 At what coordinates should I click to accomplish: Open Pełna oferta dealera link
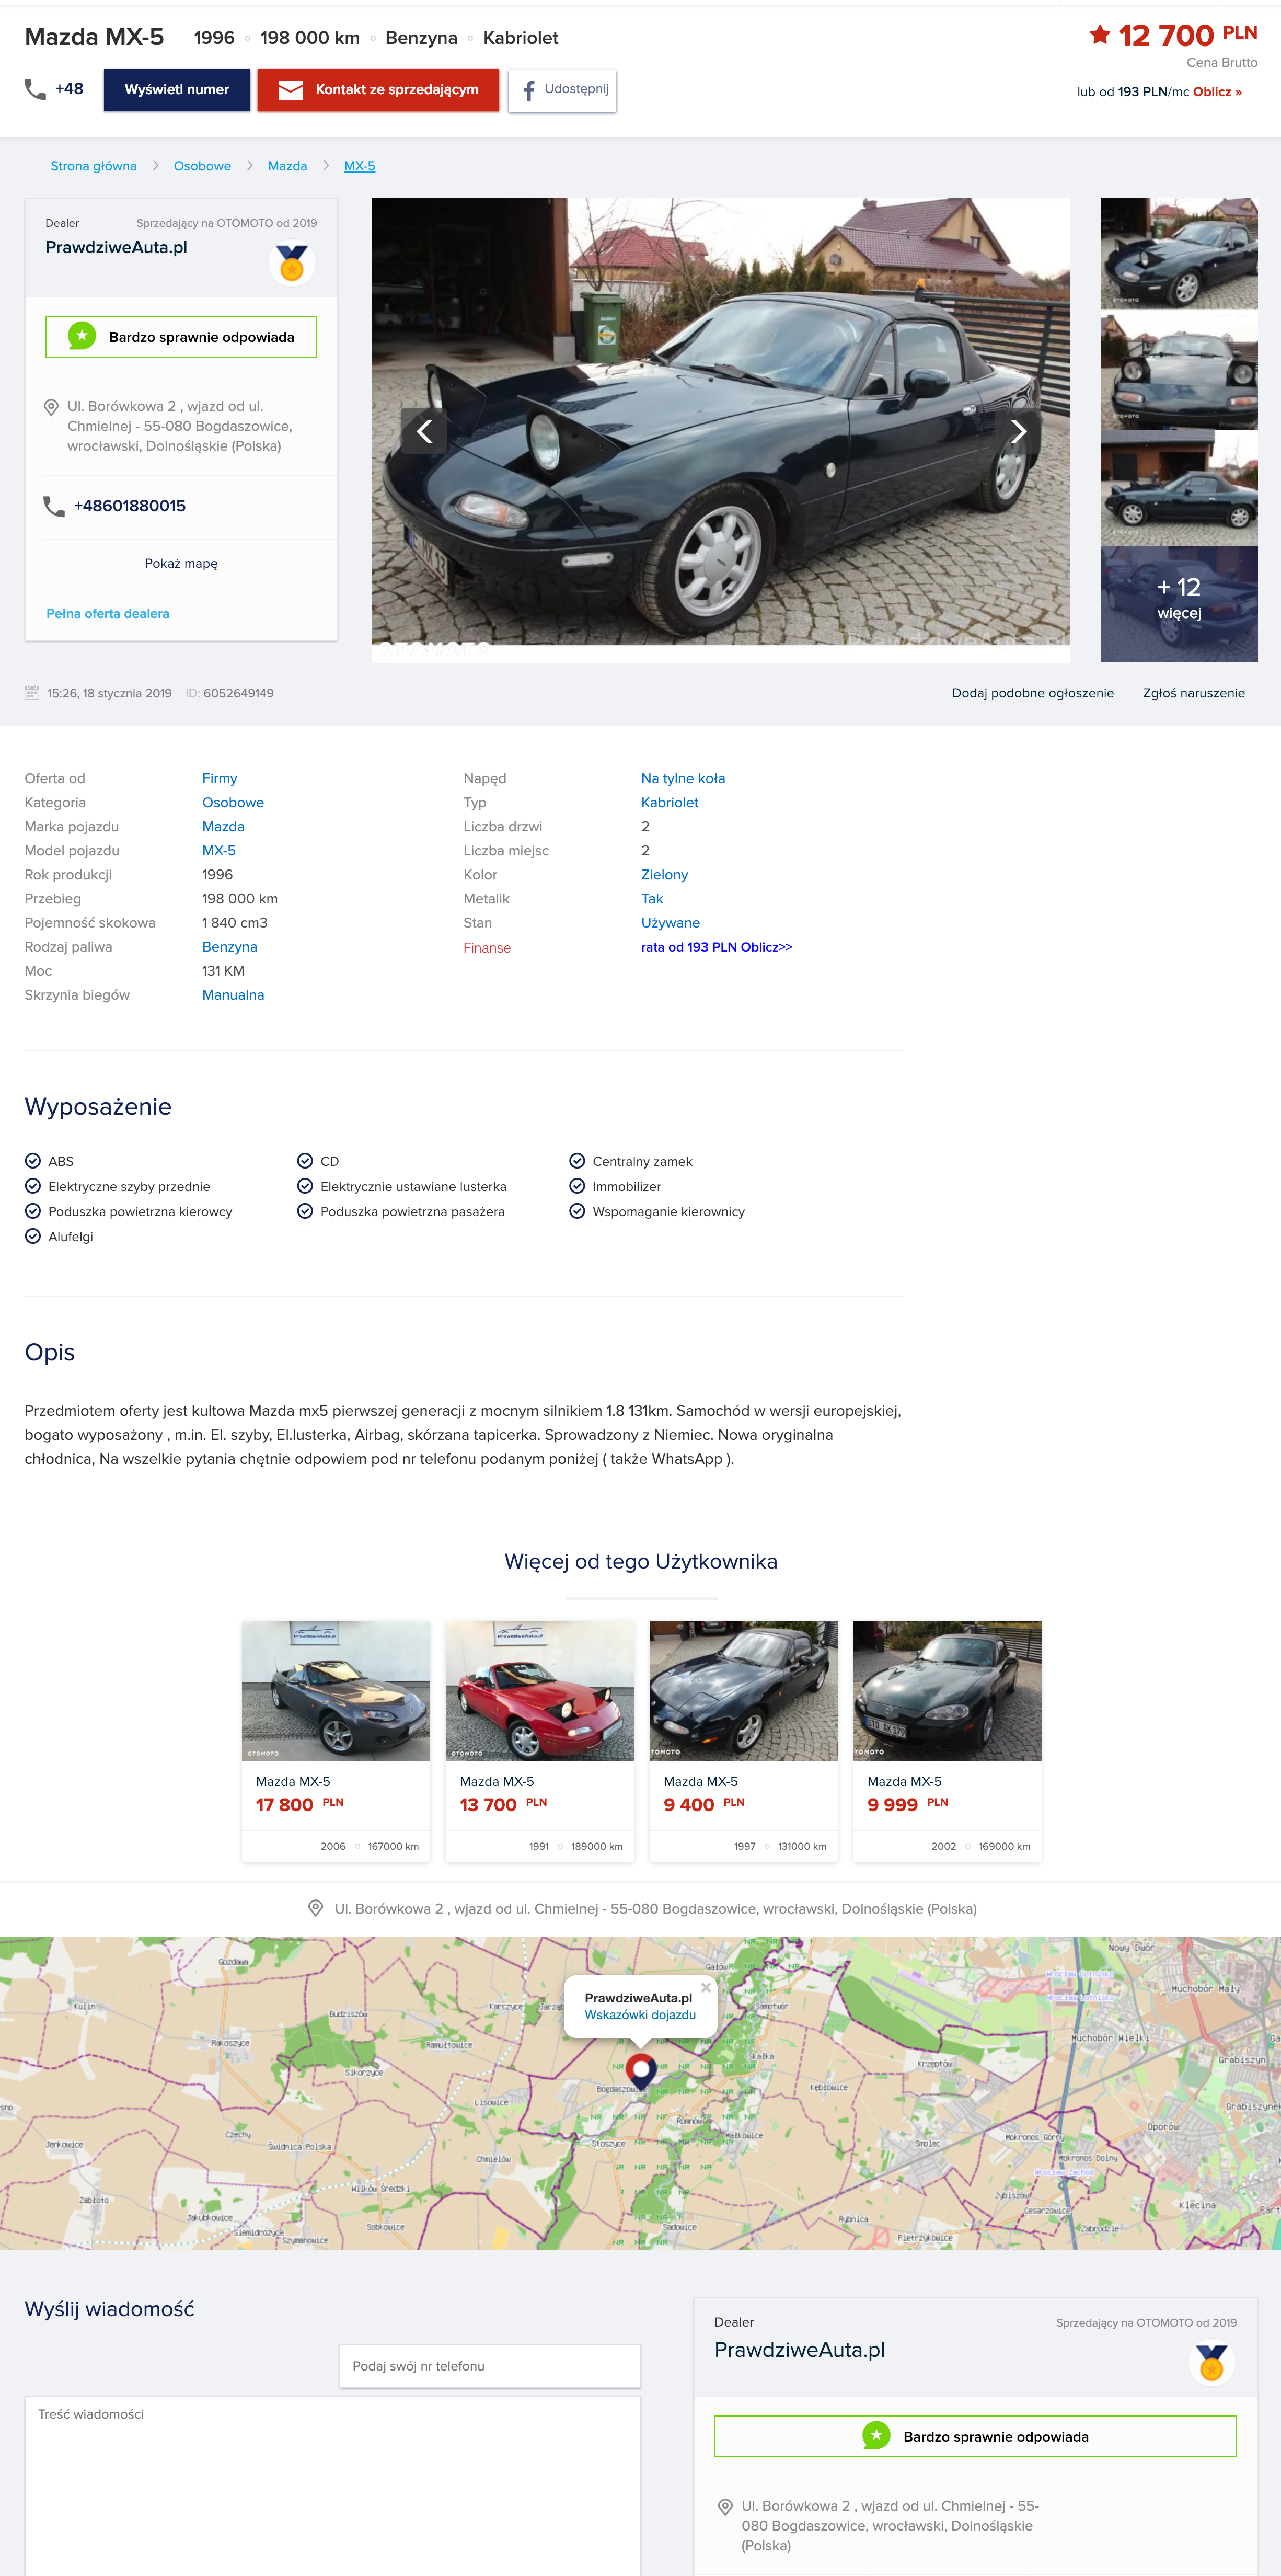[x=108, y=613]
